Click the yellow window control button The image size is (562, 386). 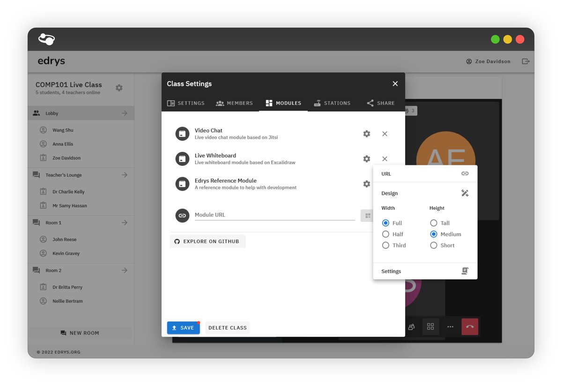pos(508,39)
